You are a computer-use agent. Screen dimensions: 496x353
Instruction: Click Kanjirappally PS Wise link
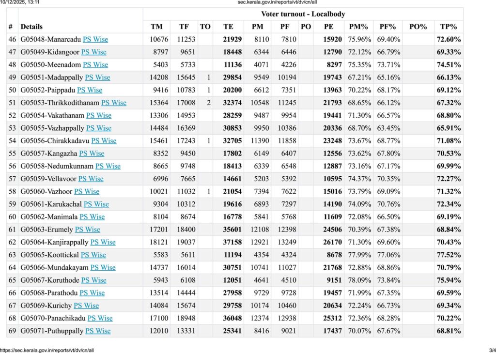tap(103, 242)
